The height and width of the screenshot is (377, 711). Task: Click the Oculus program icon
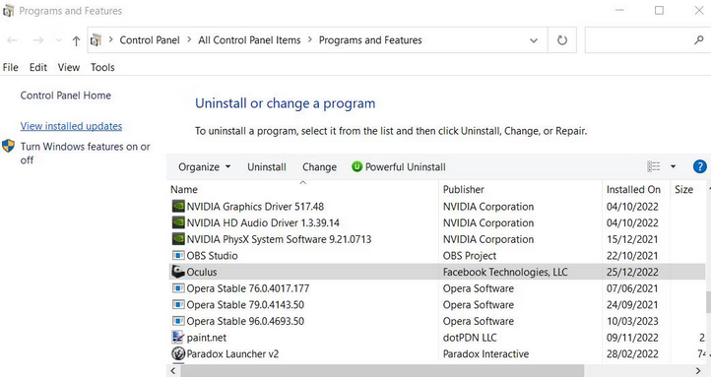[178, 272]
